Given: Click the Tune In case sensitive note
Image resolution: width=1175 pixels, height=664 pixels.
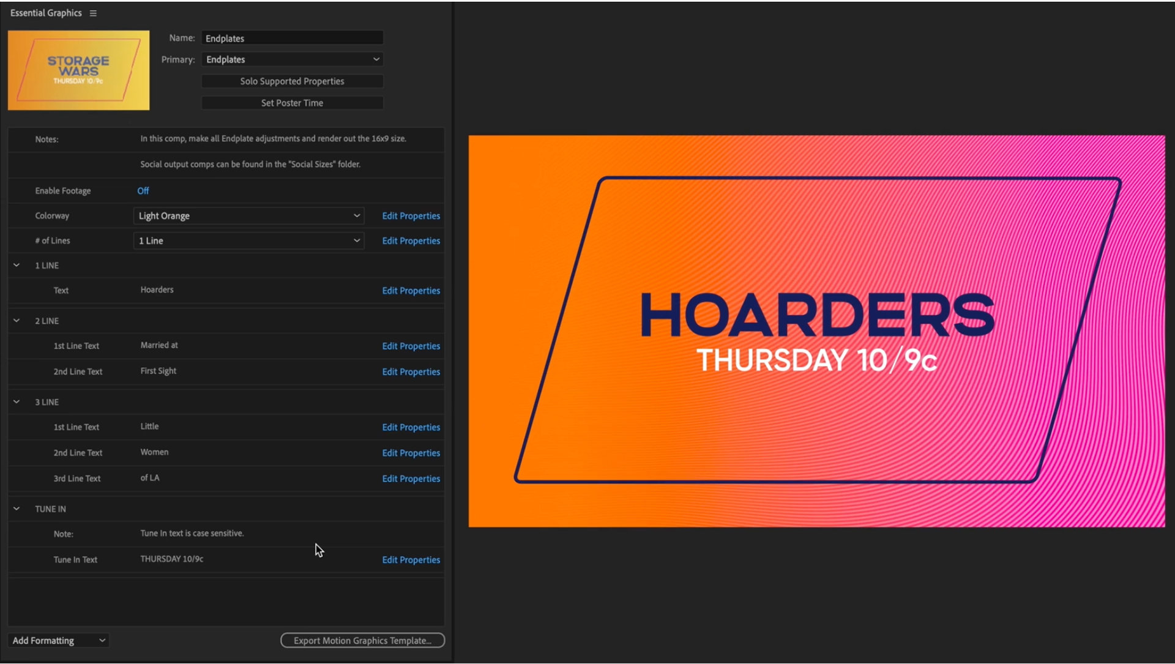Looking at the screenshot, I should click(x=192, y=533).
